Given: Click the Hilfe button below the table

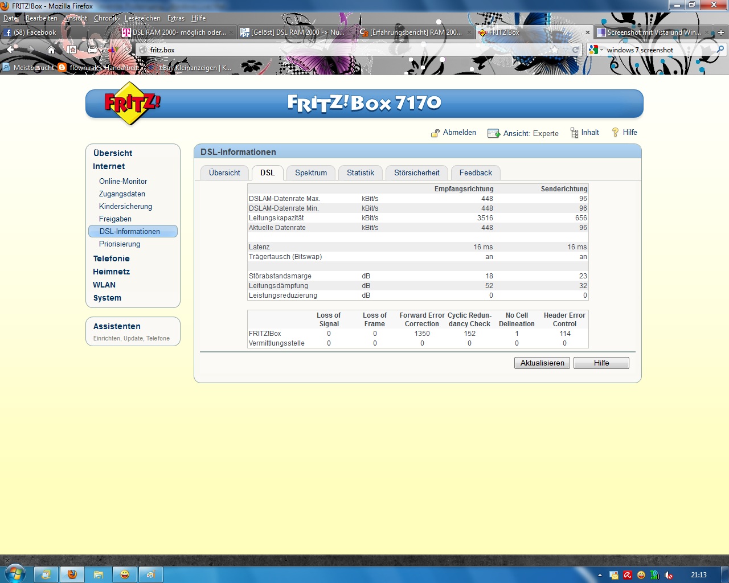Looking at the screenshot, I should click(x=601, y=363).
